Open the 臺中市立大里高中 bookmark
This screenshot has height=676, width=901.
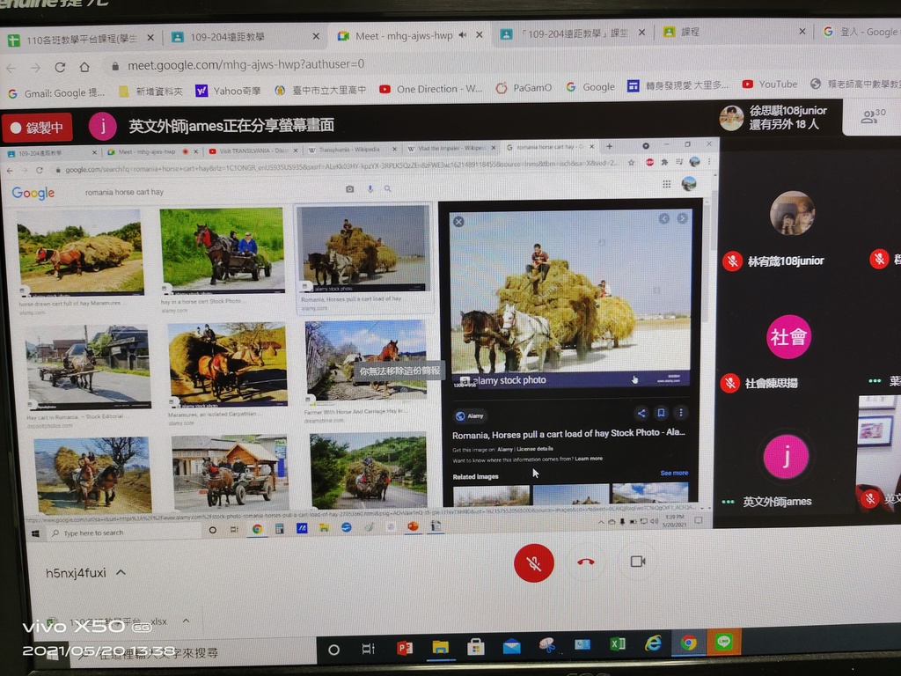[320, 90]
